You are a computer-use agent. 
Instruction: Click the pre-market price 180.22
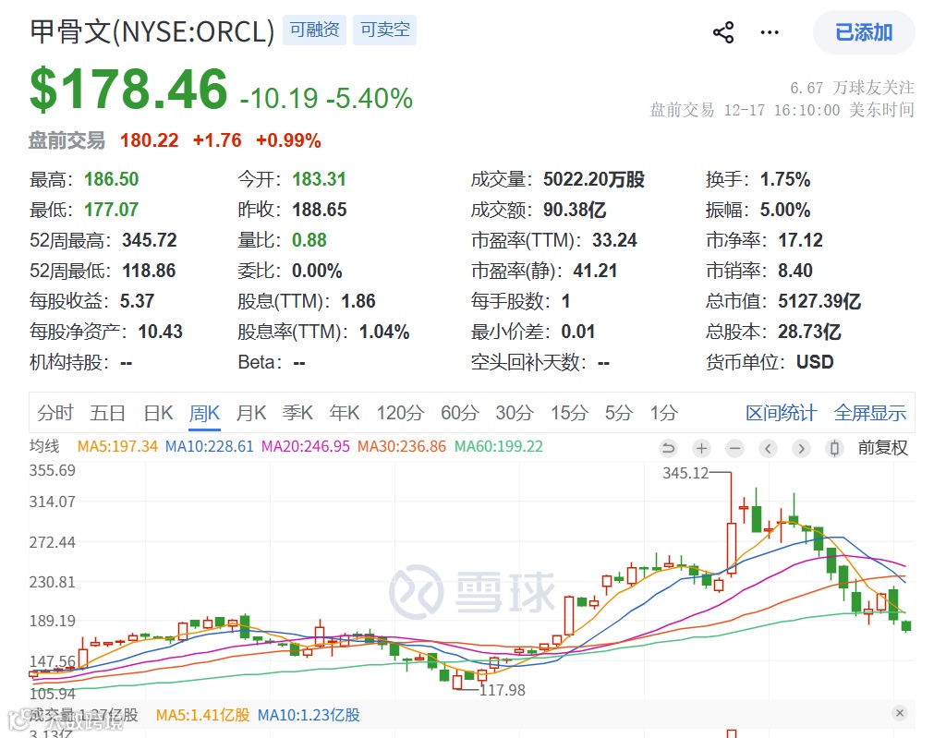(149, 140)
